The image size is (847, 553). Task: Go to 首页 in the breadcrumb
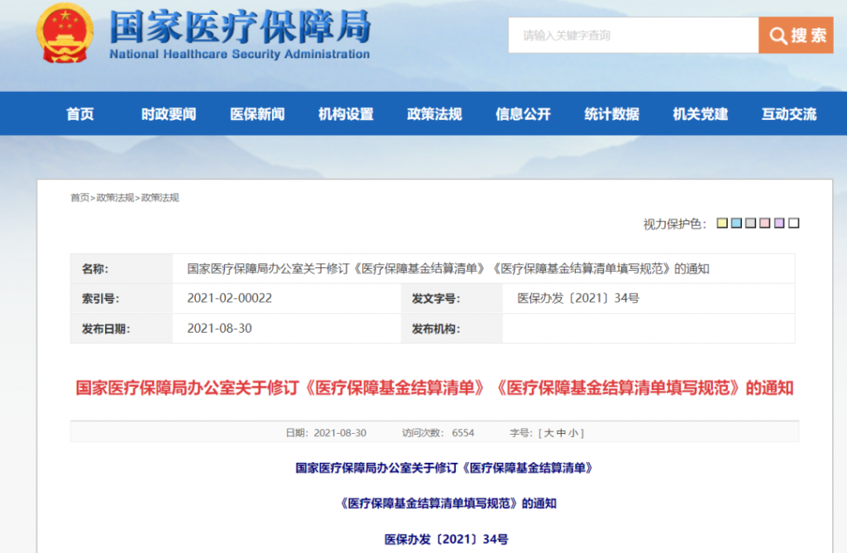pyautogui.click(x=80, y=198)
